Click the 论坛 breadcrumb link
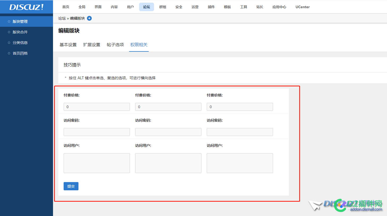The height and width of the screenshot is (216, 387). pos(62,18)
